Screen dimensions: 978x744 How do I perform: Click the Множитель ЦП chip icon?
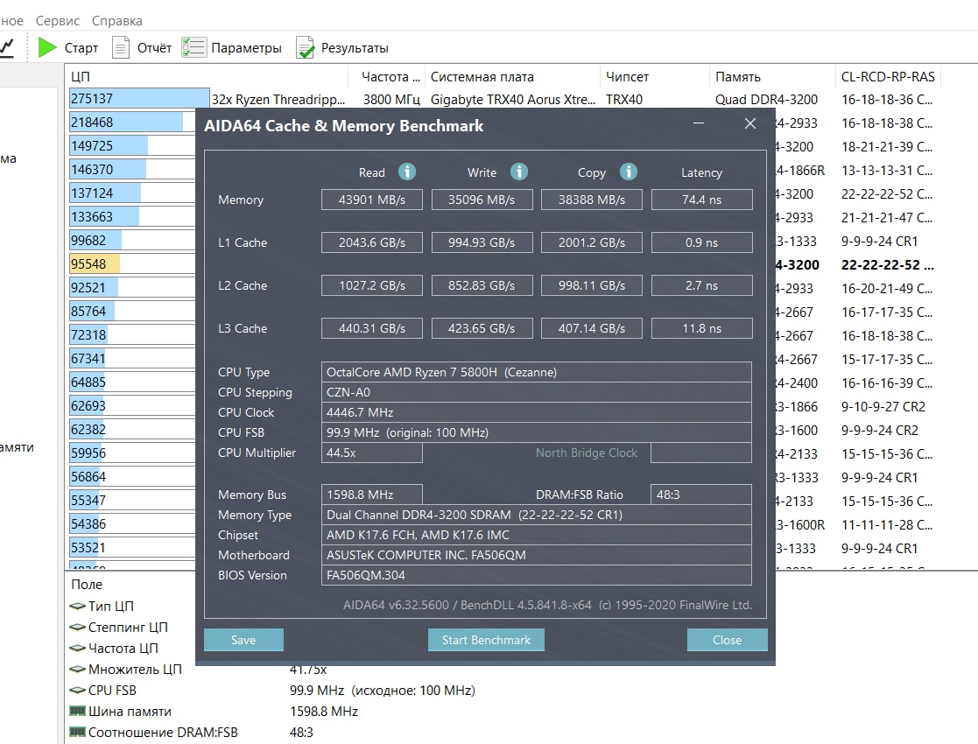pos(77,670)
